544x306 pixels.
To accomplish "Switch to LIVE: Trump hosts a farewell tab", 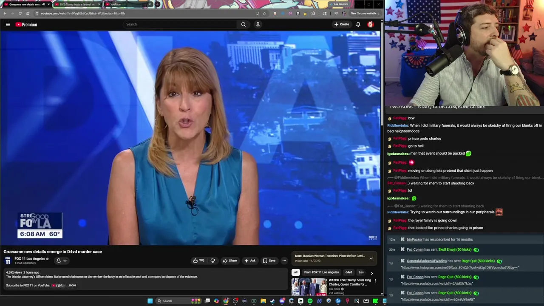I will 77,4.
